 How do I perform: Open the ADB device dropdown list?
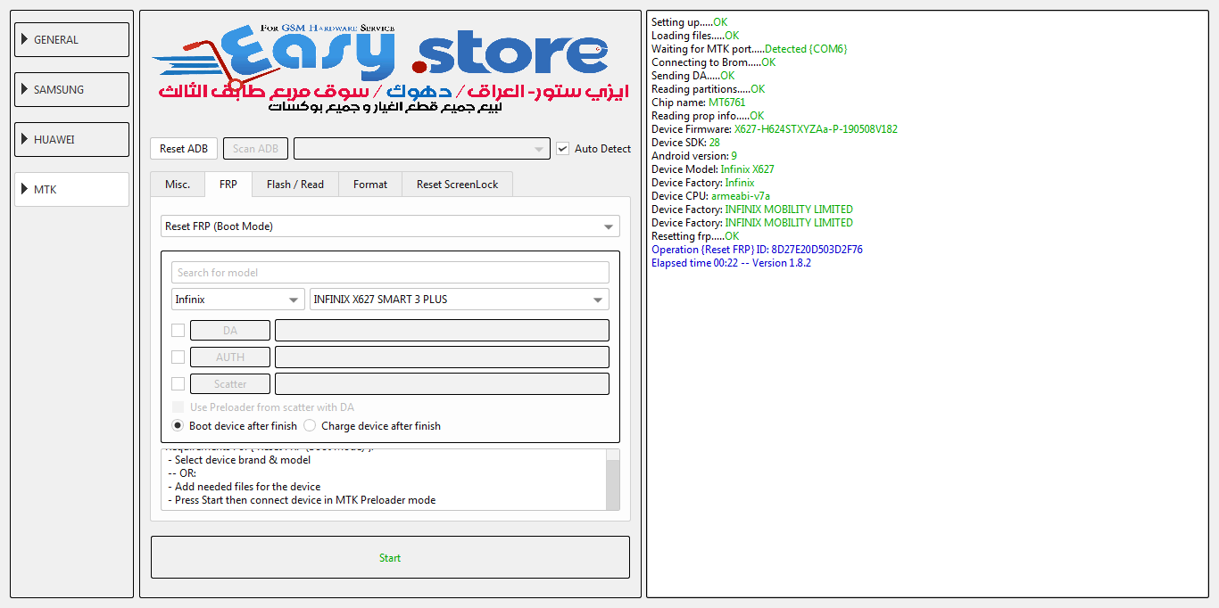(421, 149)
